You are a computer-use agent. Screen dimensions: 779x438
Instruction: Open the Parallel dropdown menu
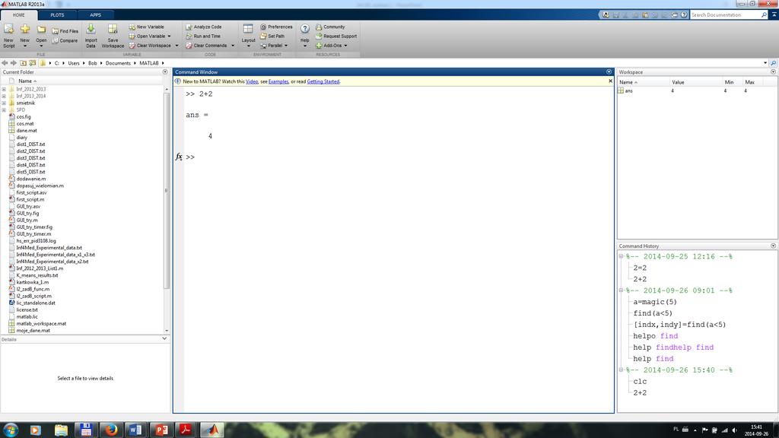point(286,46)
